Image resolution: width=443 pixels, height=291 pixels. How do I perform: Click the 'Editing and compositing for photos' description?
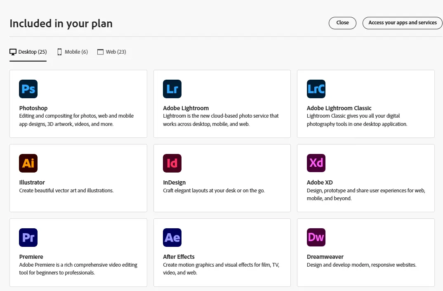click(76, 120)
